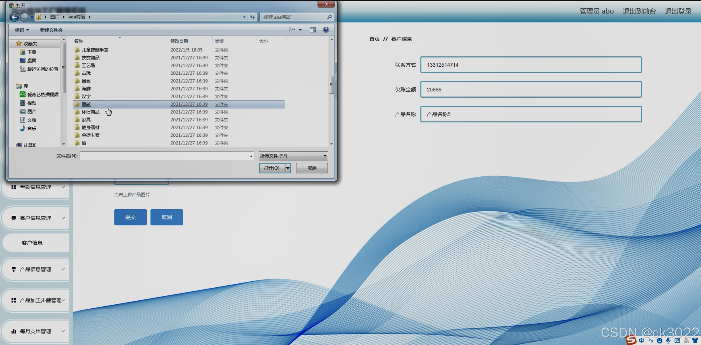701x345 pixels.
Task: Expand the 文件名 combo box arrow
Action: coord(251,156)
